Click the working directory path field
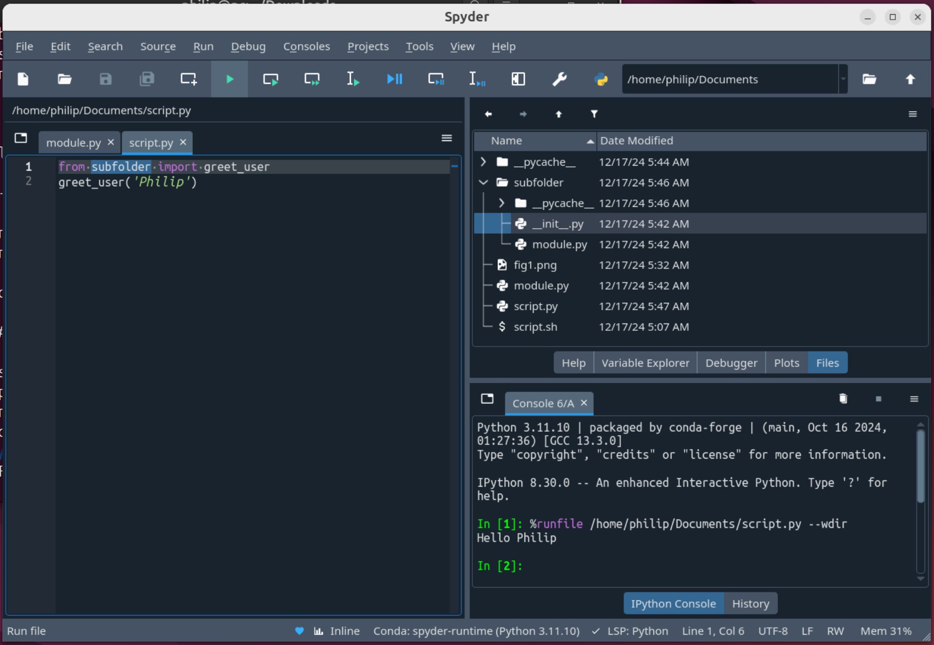 730,79
